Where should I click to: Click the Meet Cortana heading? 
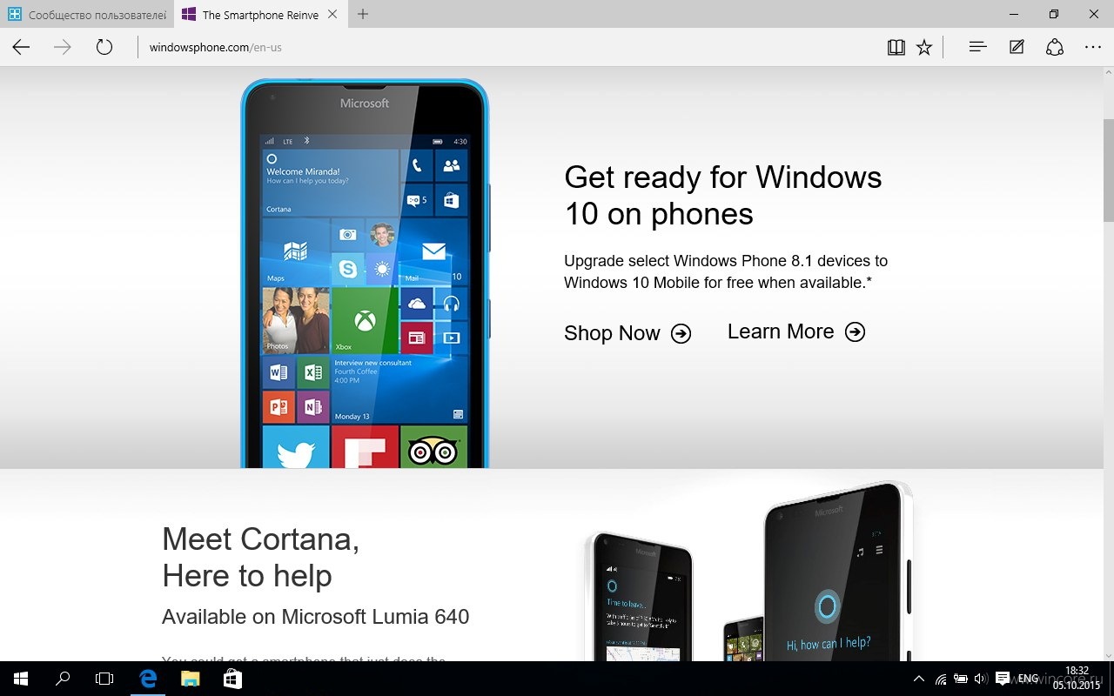click(261, 557)
